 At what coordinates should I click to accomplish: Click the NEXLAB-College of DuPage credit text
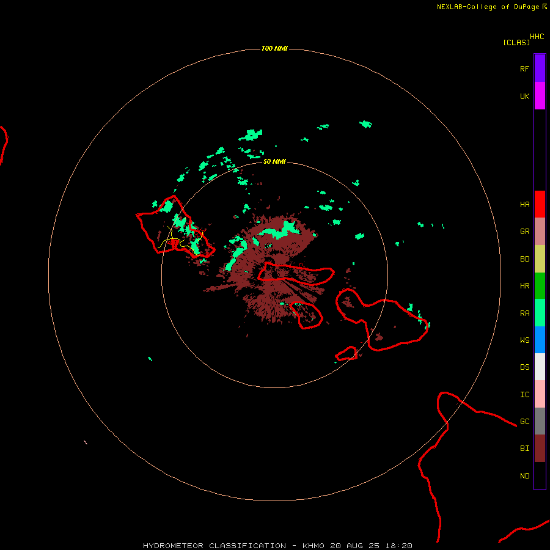tap(488, 7)
